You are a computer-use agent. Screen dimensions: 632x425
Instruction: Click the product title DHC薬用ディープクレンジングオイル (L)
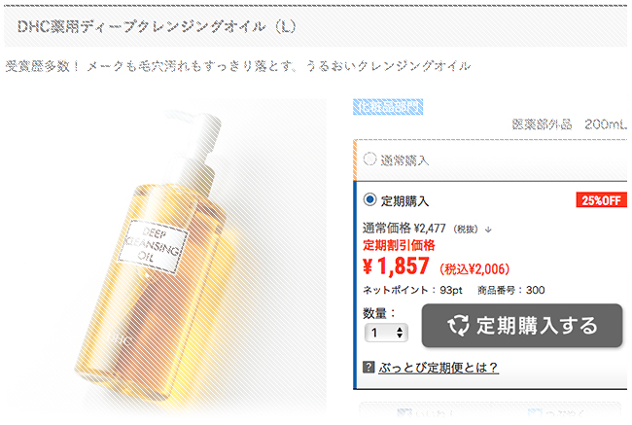[157, 26]
